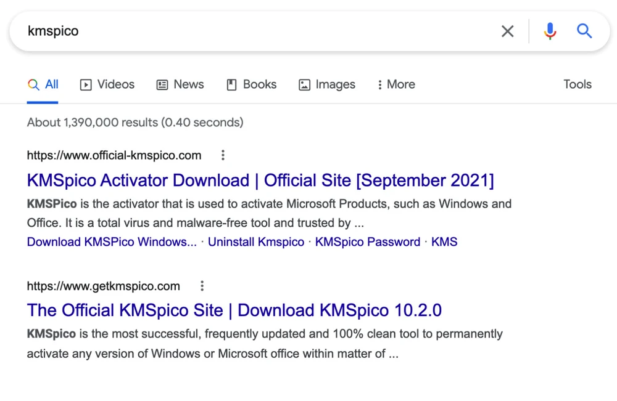The height and width of the screenshot is (401, 617).
Task: Open options menu for getkmspico.com result
Action: [202, 286]
